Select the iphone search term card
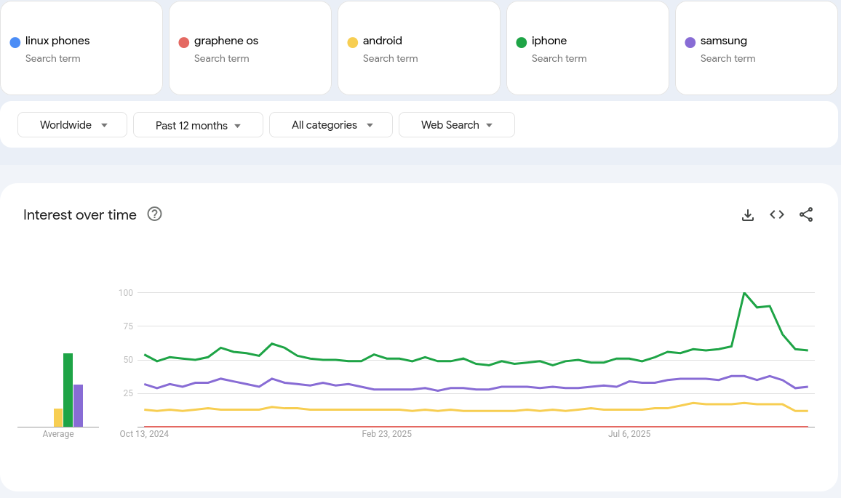Screen dimensions: 841x498 click(x=587, y=48)
